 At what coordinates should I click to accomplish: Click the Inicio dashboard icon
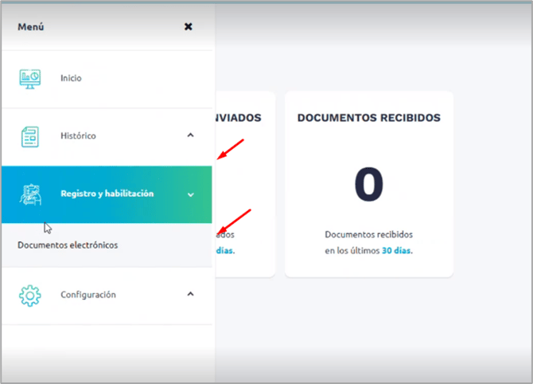(x=29, y=78)
